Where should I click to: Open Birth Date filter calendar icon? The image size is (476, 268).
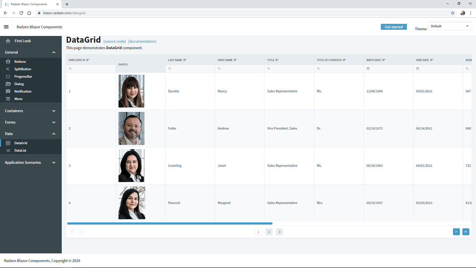pos(368,69)
